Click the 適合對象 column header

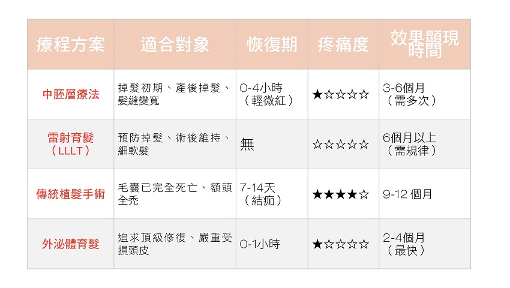(175, 45)
